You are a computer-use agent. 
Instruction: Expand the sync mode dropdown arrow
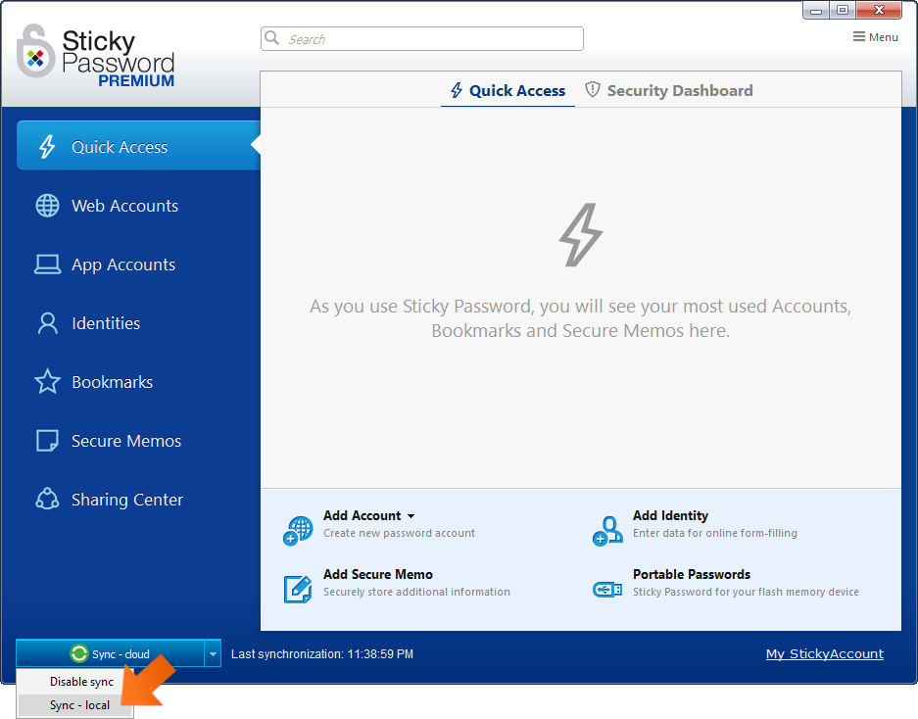(213, 653)
